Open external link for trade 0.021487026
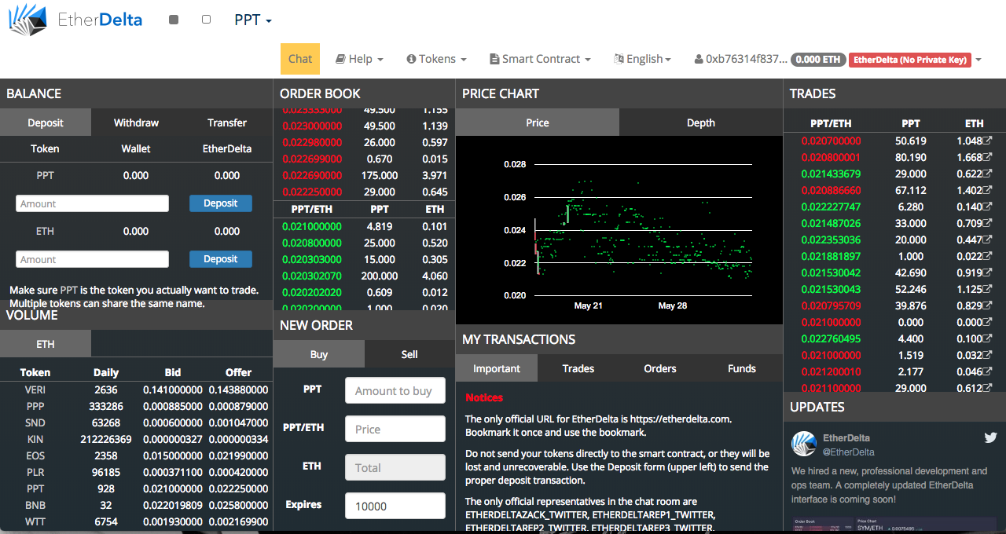 pyautogui.click(x=987, y=223)
